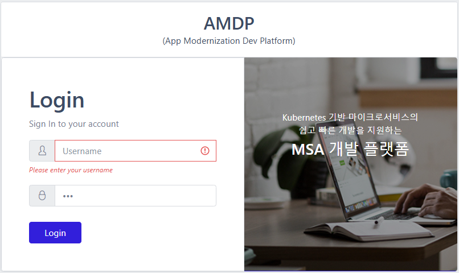Click the large Login heading text
This screenshot has width=459, height=273.
[57, 100]
